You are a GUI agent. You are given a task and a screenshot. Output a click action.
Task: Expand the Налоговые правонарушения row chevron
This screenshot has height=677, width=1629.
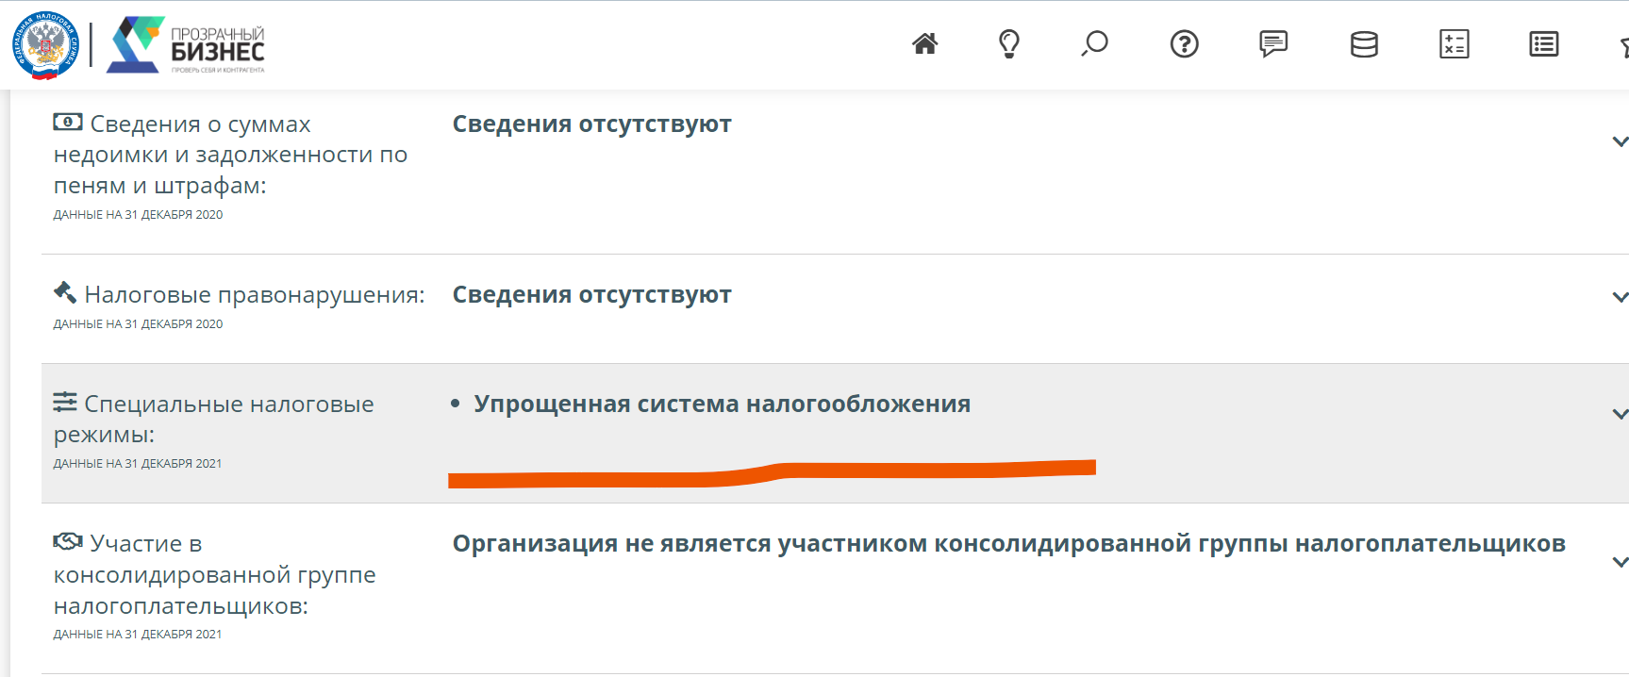tap(1620, 297)
